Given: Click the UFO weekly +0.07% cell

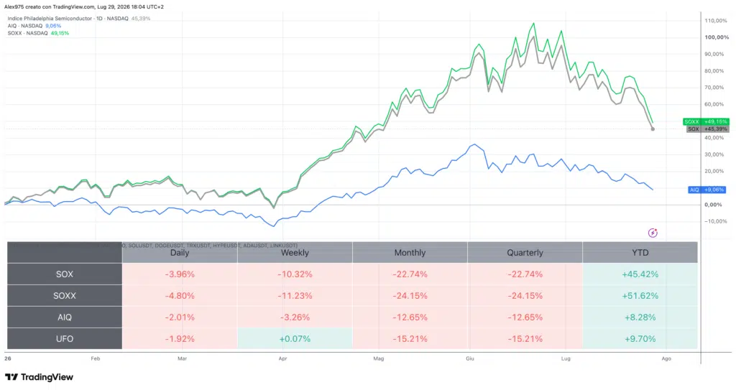Looking at the screenshot, I should pyautogui.click(x=295, y=339).
